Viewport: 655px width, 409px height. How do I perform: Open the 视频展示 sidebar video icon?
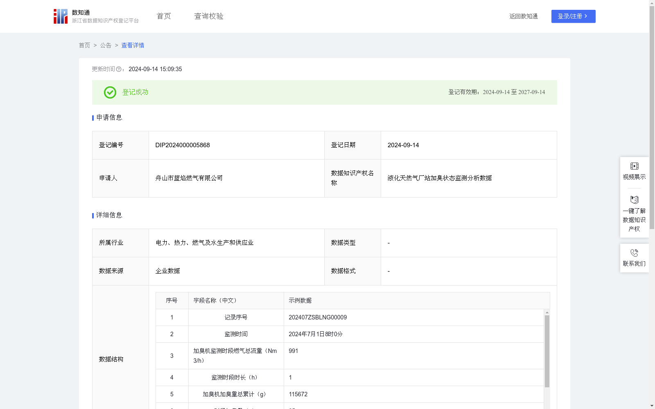click(634, 166)
